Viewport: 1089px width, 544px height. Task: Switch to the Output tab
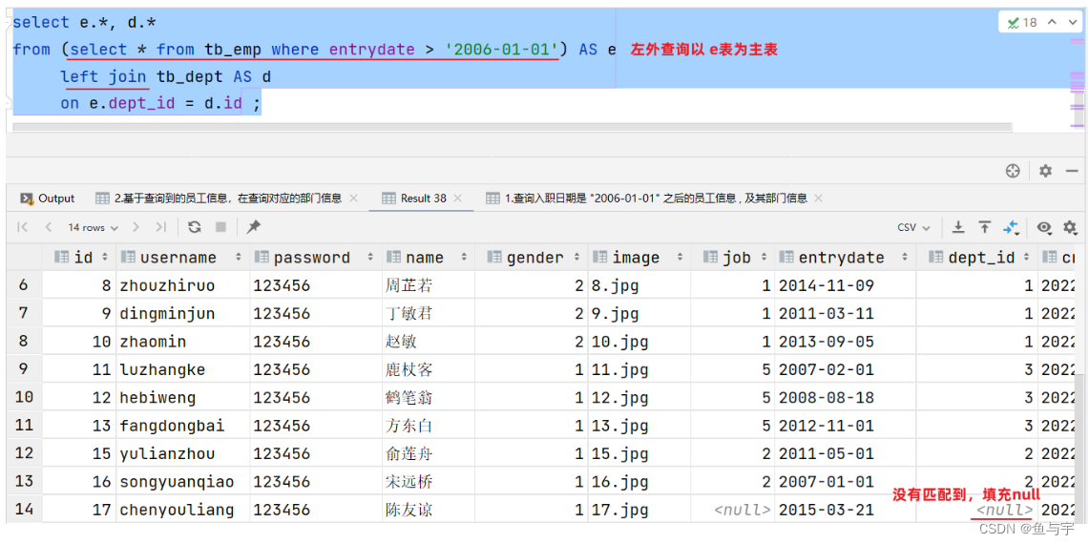(47, 198)
